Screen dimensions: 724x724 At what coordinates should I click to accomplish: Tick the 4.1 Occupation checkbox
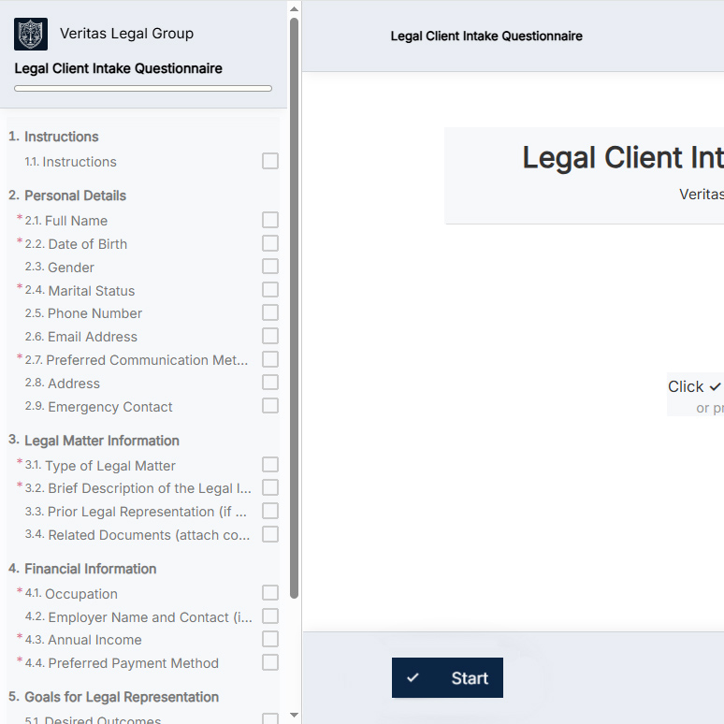pyautogui.click(x=270, y=592)
